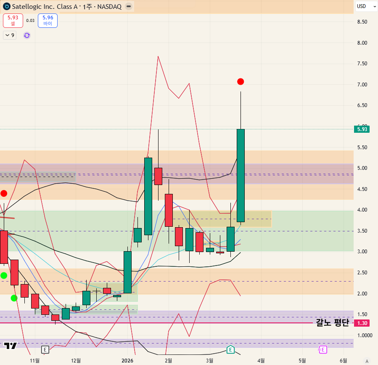Image resolution: width=378 pixels, height=365 pixels.
Task: Expand the indicator legend showing 9
Action: (10, 35)
